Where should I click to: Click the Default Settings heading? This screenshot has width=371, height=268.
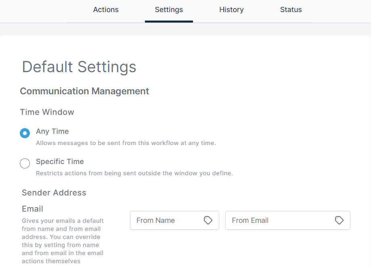(x=79, y=67)
